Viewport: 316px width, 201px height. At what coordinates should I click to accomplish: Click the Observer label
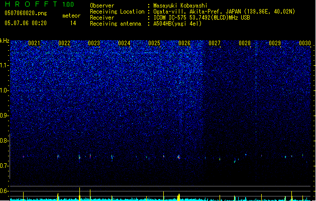pyautogui.click(x=102, y=6)
